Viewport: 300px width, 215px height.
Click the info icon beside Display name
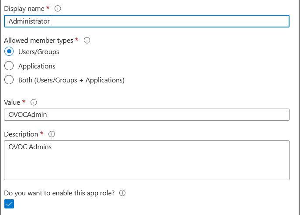point(58,8)
